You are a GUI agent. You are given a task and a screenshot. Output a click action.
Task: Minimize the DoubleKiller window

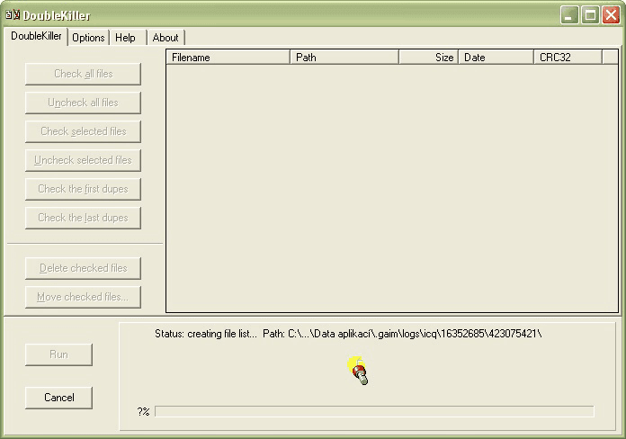point(569,15)
